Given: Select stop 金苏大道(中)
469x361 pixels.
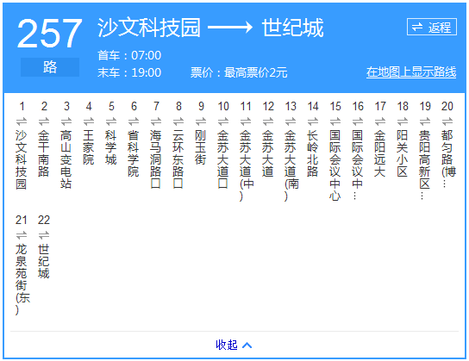Looking at the screenshot, I should pyautogui.click(x=247, y=165).
